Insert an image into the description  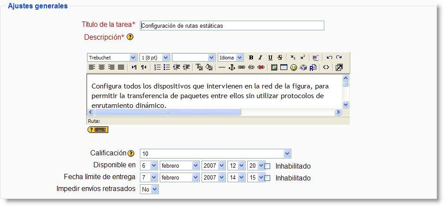274,67
